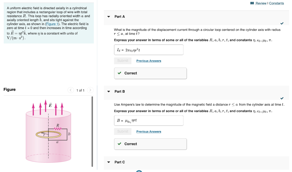Click the Correct checkmark icon in Part A

[119, 73]
